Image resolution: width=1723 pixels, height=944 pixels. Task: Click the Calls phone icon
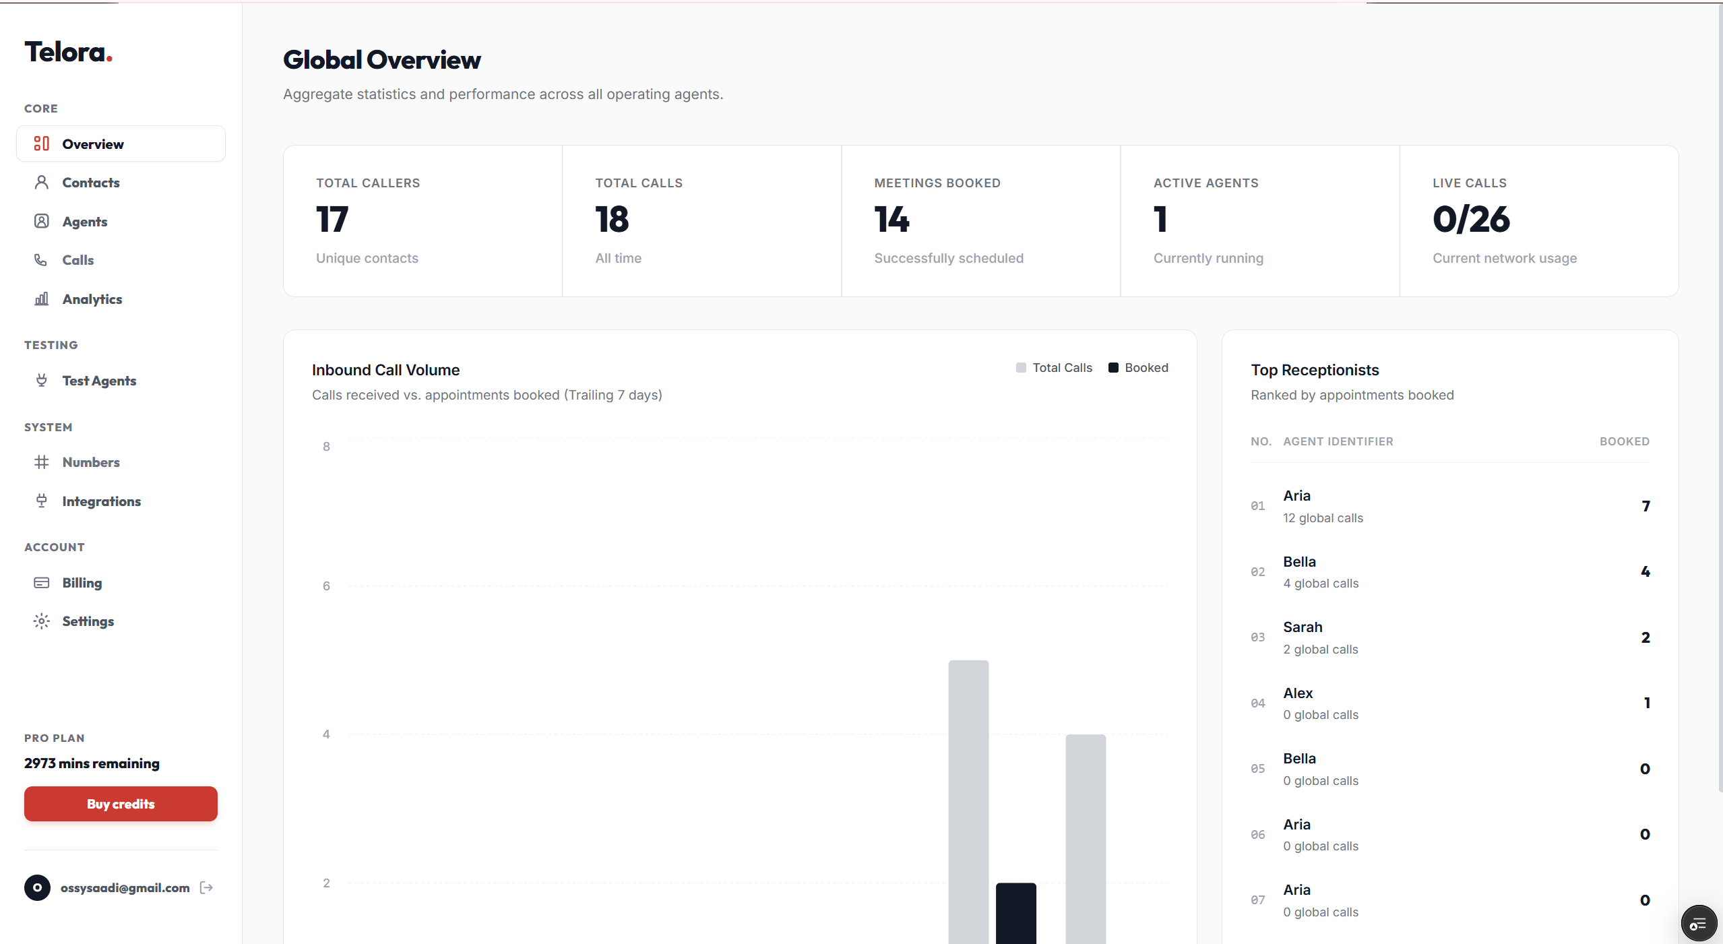pyautogui.click(x=42, y=260)
